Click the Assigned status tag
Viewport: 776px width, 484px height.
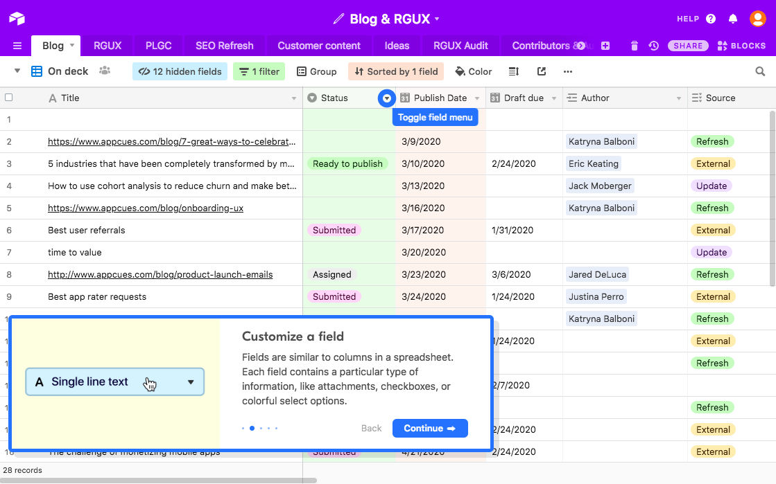[x=331, y=274]
